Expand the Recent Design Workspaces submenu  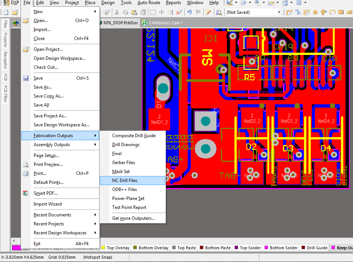pos(60,233)
